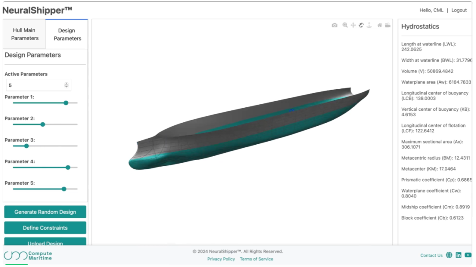Viewport: 476px width, 267px height.
Task: Click the Length at waterline (LWL) value
Action: [411, 49]
